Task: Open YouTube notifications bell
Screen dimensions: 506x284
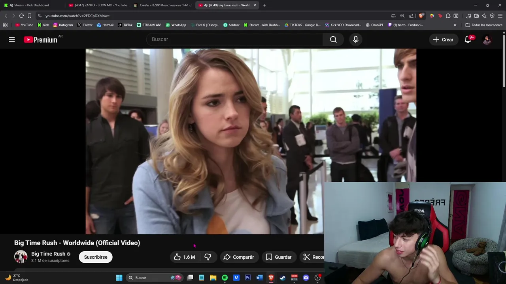Action: [468, 39]
